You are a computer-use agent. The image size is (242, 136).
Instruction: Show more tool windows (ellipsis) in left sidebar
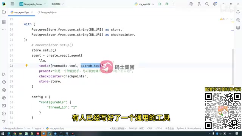(4, 29)
